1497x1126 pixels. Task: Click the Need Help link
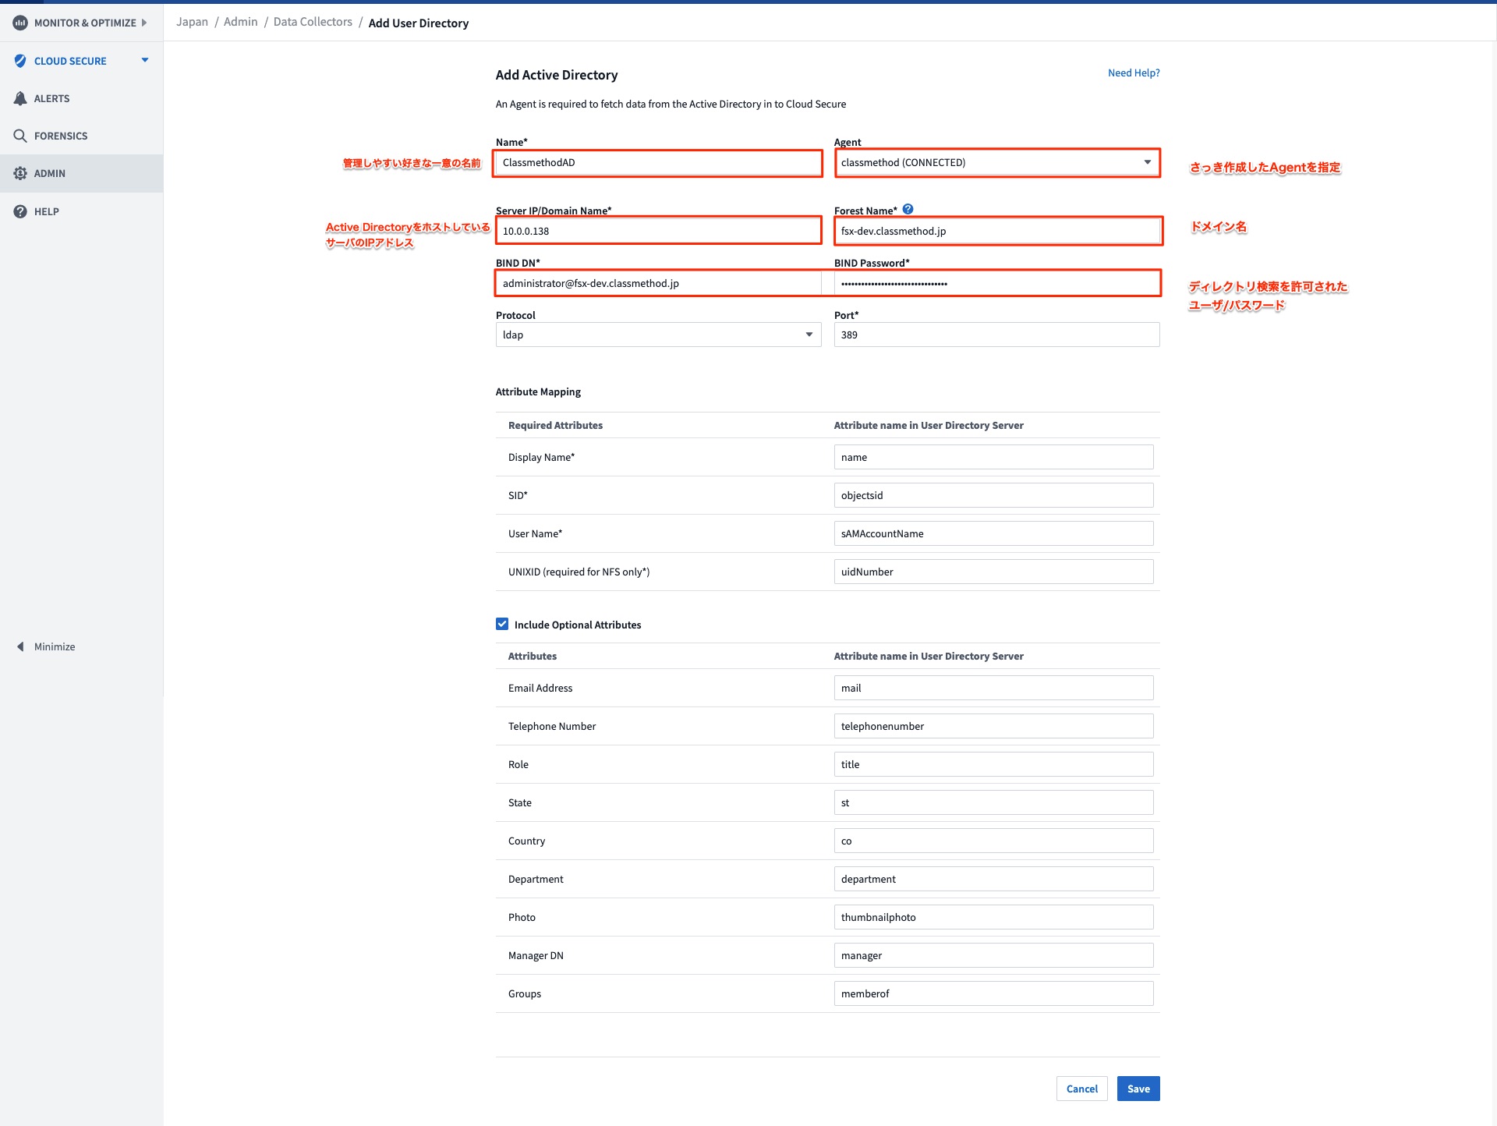pos(1133,73)
